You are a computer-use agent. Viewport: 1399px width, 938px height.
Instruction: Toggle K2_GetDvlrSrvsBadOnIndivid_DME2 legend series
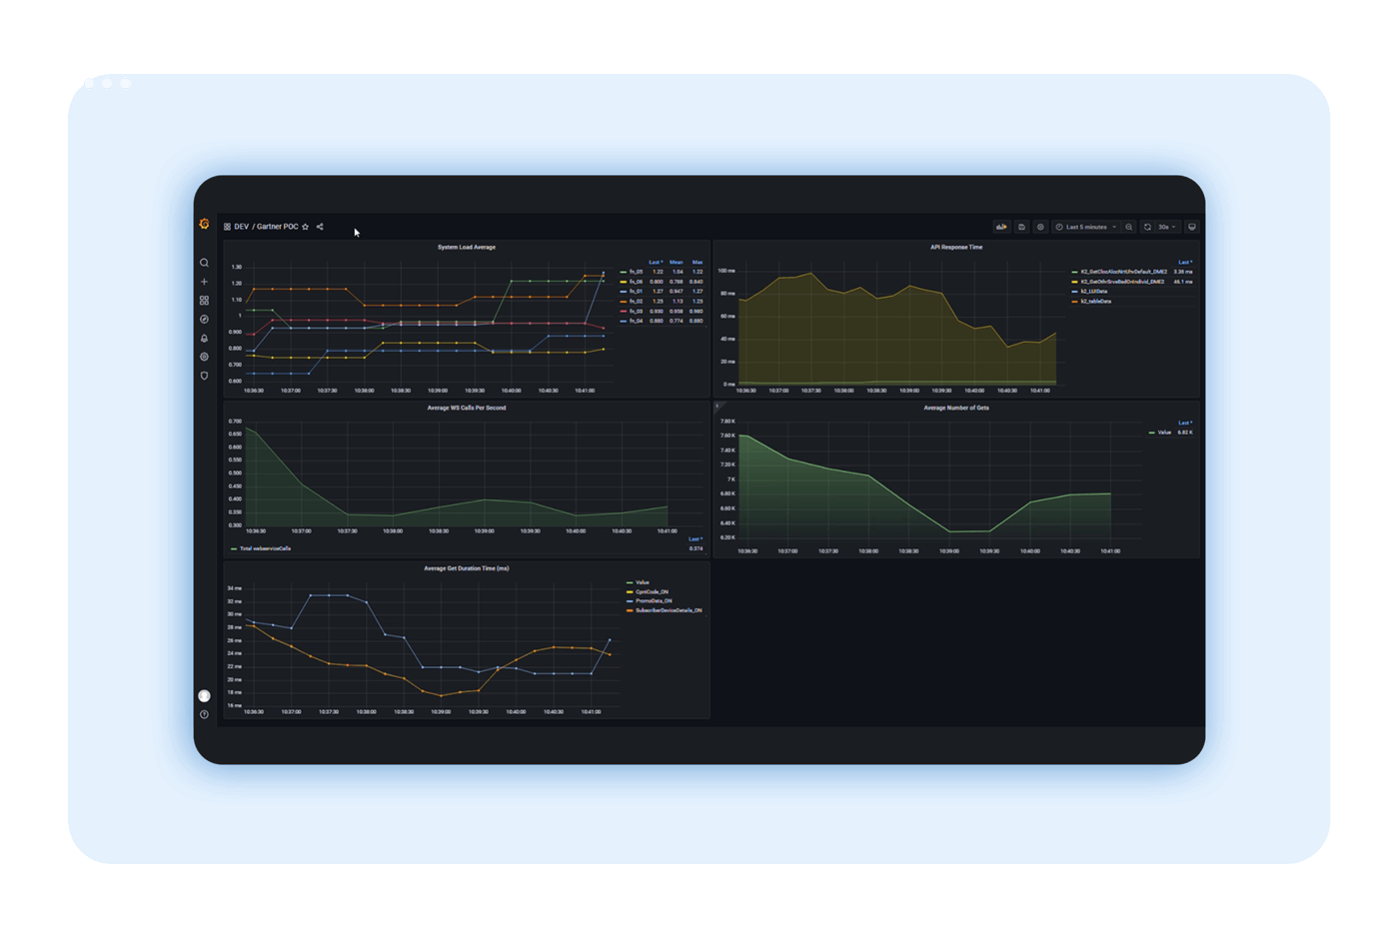pos(1122,282)
